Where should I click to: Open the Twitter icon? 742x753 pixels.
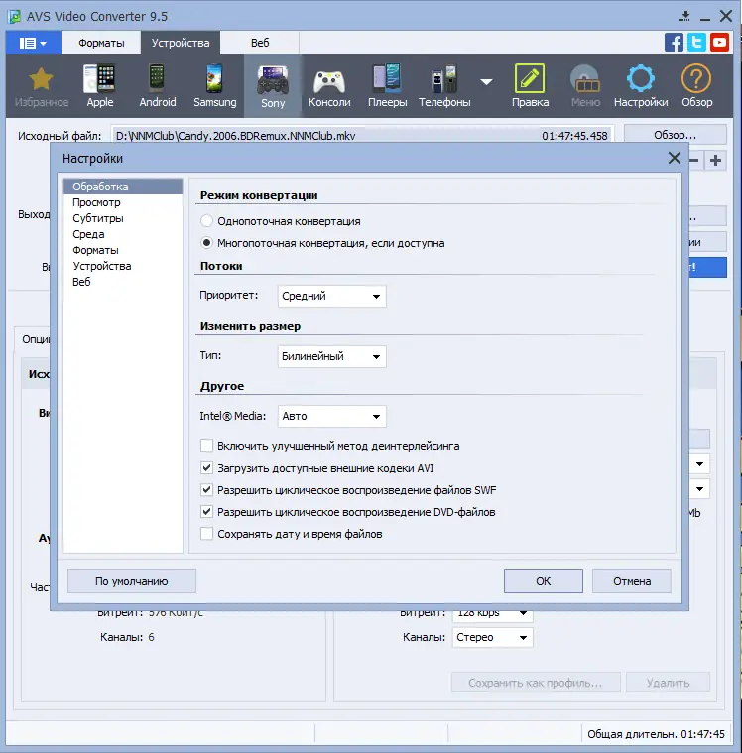click(696, 43)
